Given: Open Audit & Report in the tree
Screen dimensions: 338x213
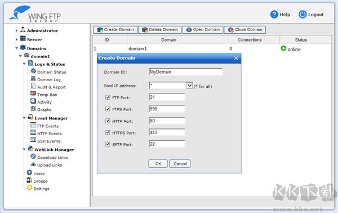Looking at the screenshot, I should click(x=51, y=87).
